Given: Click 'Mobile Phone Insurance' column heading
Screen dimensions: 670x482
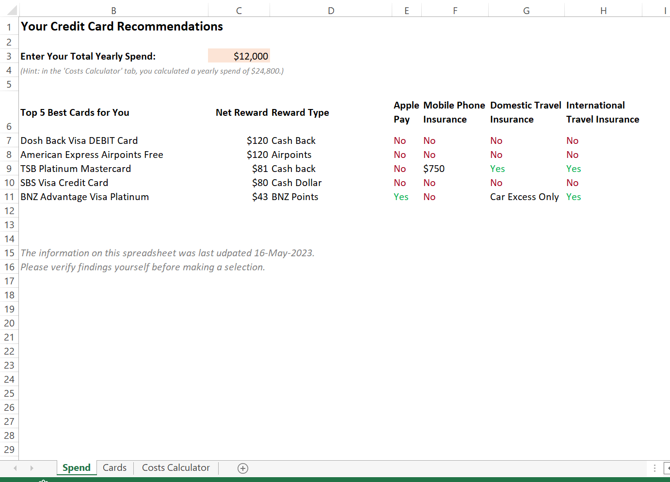Looking at the screenshot, I should [454, 112].
